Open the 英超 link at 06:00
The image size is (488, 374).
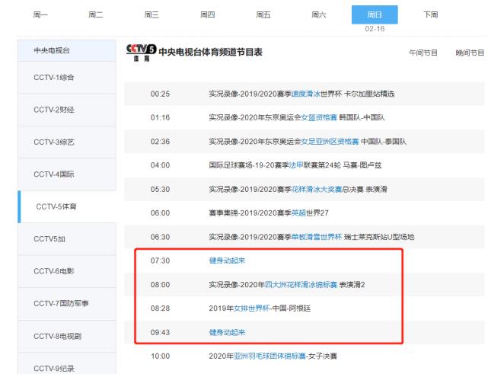click(298, 213)
